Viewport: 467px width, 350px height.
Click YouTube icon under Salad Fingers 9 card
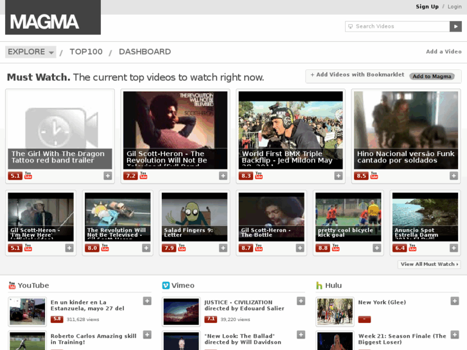tap(182, 247)
